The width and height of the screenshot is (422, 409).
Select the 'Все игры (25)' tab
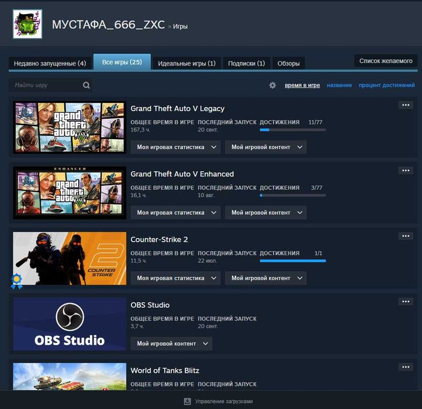click(x=122, y=62)
